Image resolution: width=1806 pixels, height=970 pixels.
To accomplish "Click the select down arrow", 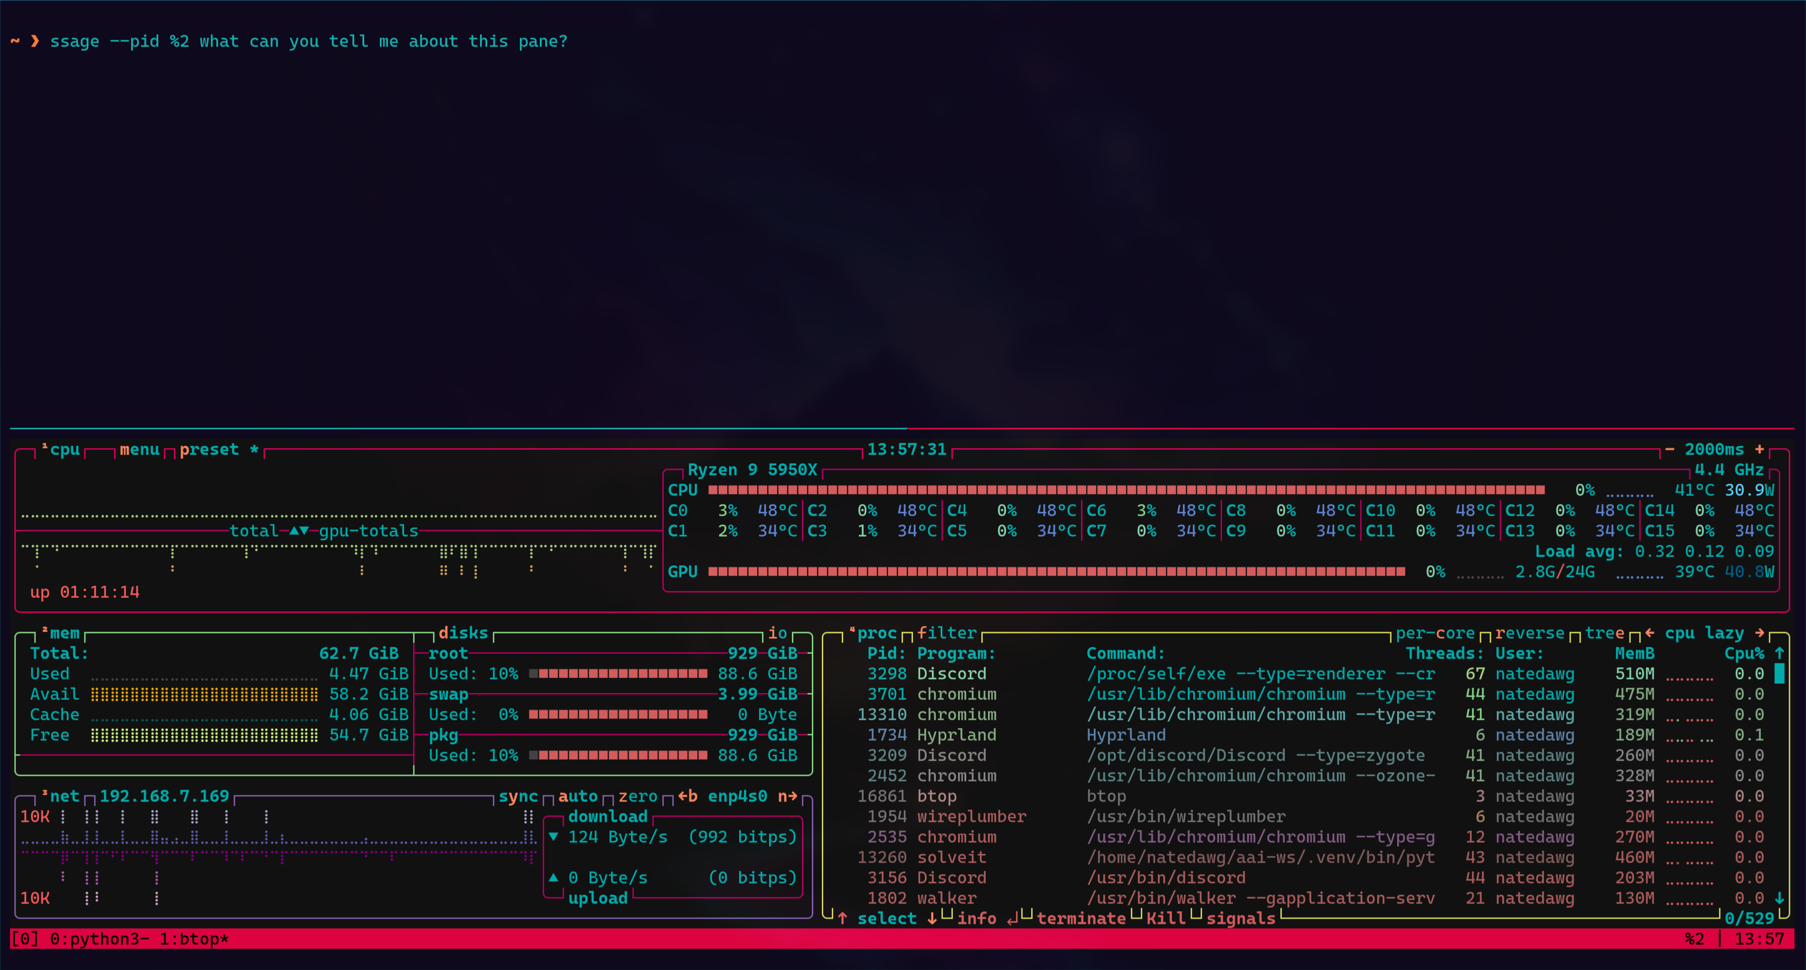I will coord(932,918).
